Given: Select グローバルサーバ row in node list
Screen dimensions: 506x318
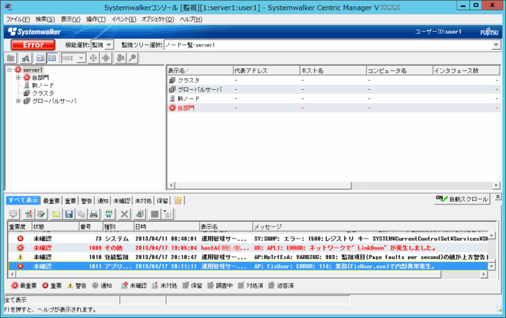Looking at the screenshot, I should (x=333, y=89).
